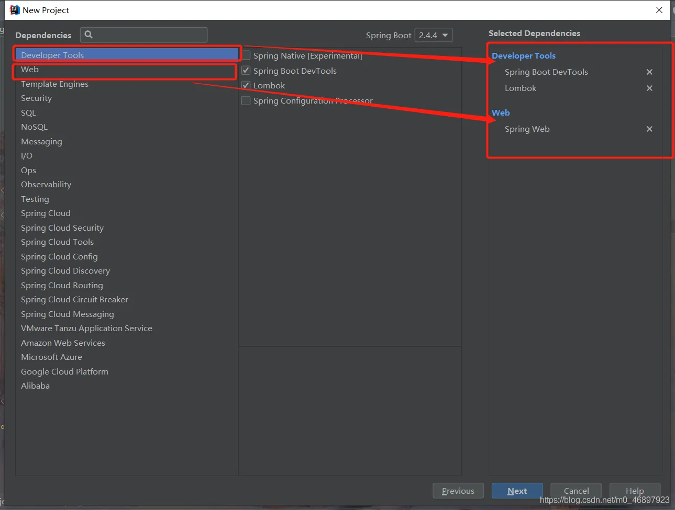Click the Next button
This screenshot has height=510, width=675.
517,491
